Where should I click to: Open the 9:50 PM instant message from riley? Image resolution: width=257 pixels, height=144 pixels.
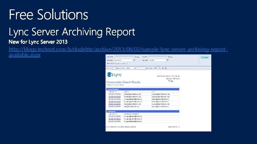point(114,106)
